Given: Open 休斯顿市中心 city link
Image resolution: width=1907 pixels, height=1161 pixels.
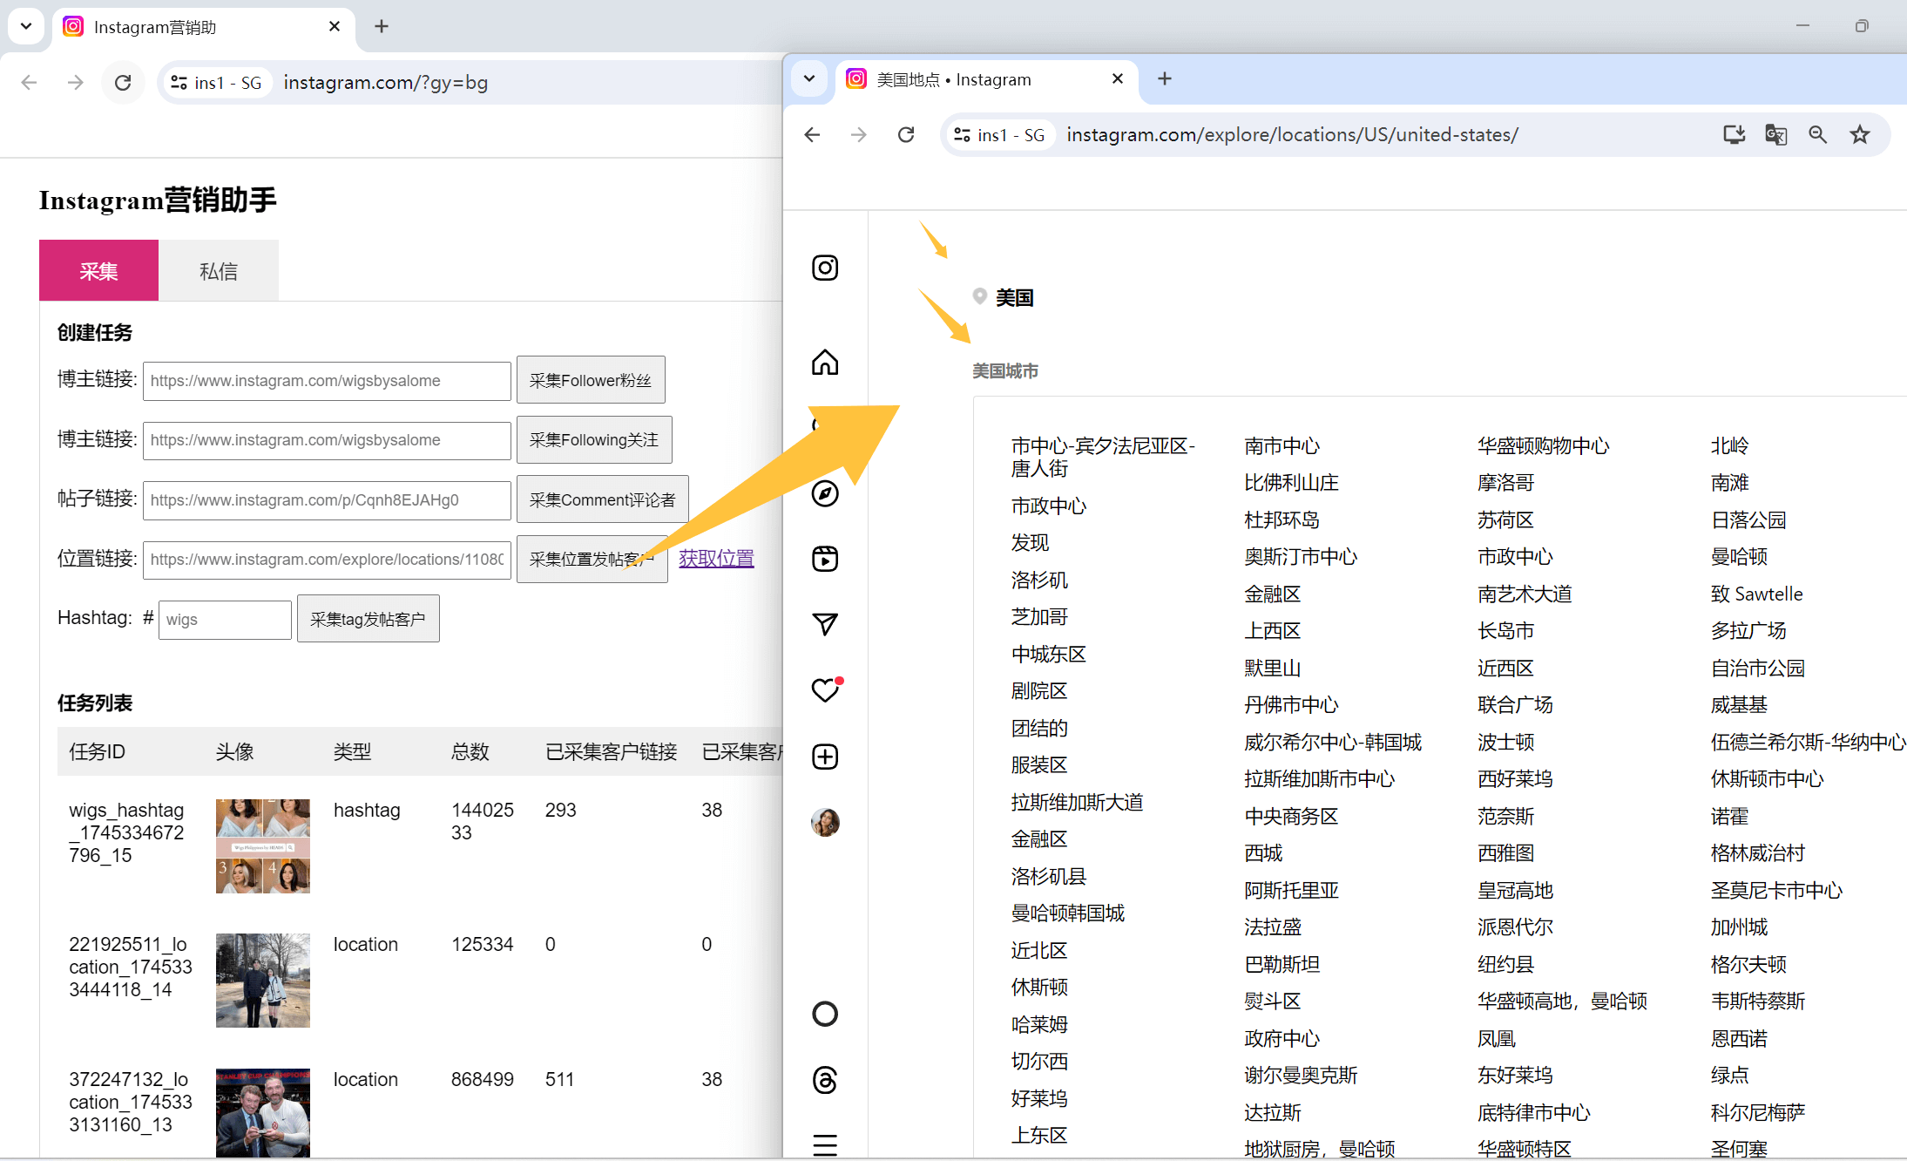Looking at the screenshot, I should point(1767,779).
